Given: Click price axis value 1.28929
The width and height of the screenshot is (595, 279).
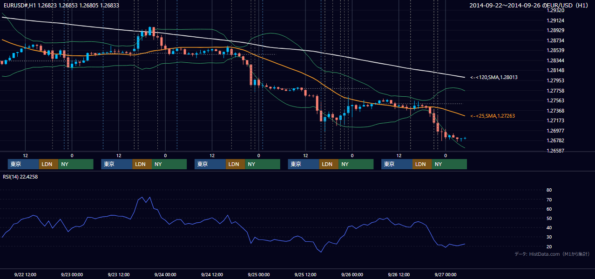Looking at the screenshot, I should click(555, 30).
